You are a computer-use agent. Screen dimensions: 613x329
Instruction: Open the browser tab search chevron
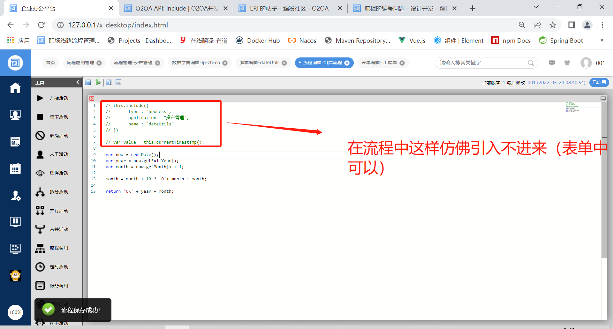pos(536,7)
